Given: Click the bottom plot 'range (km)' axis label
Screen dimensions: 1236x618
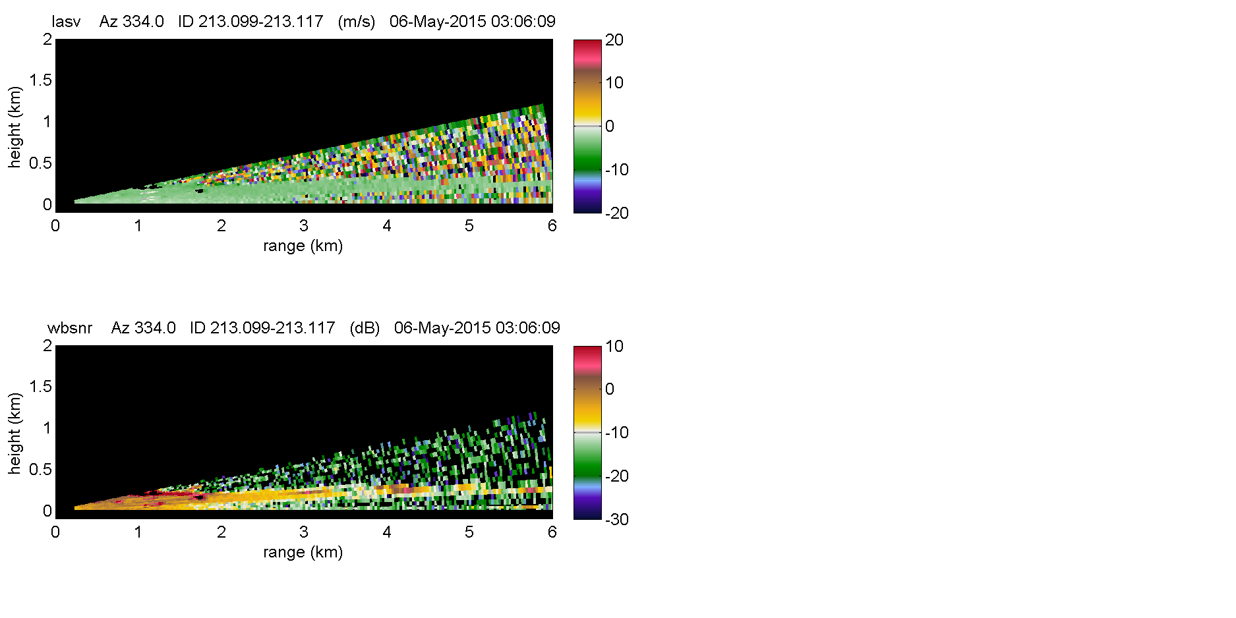Looking at the screenshot, I should [303, 552].
